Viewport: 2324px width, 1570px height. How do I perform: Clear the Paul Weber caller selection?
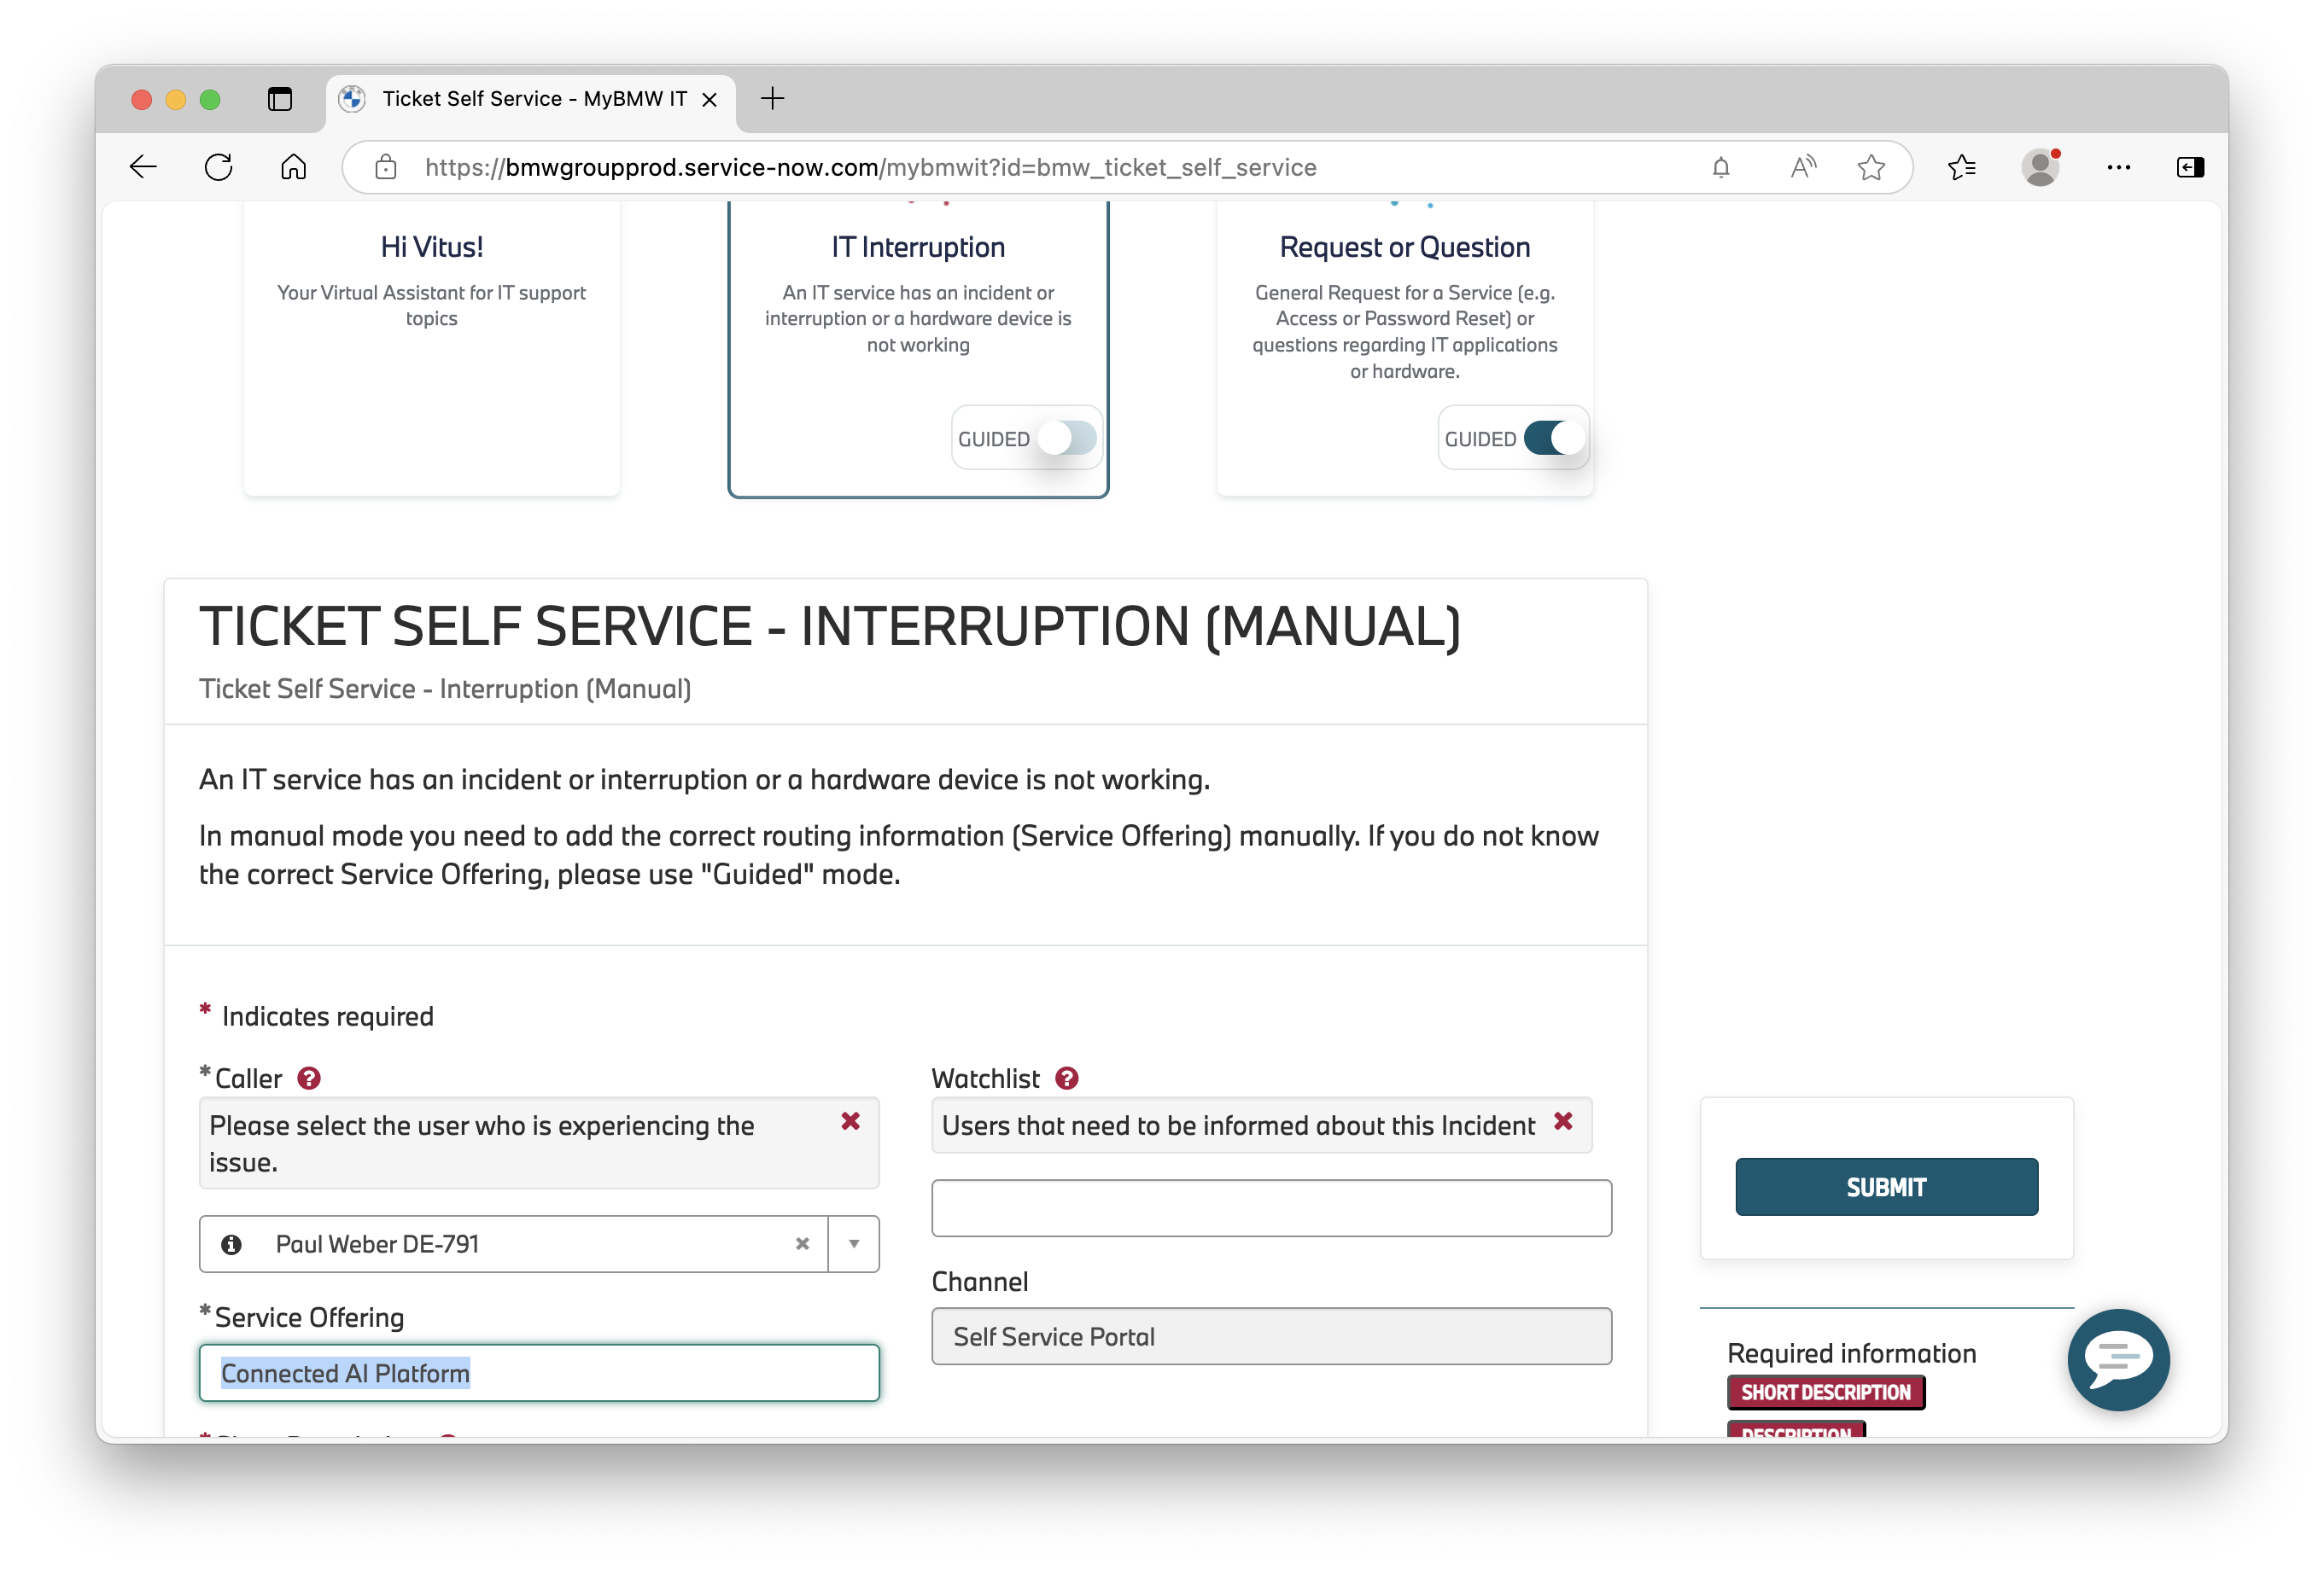coord(802,1244)
